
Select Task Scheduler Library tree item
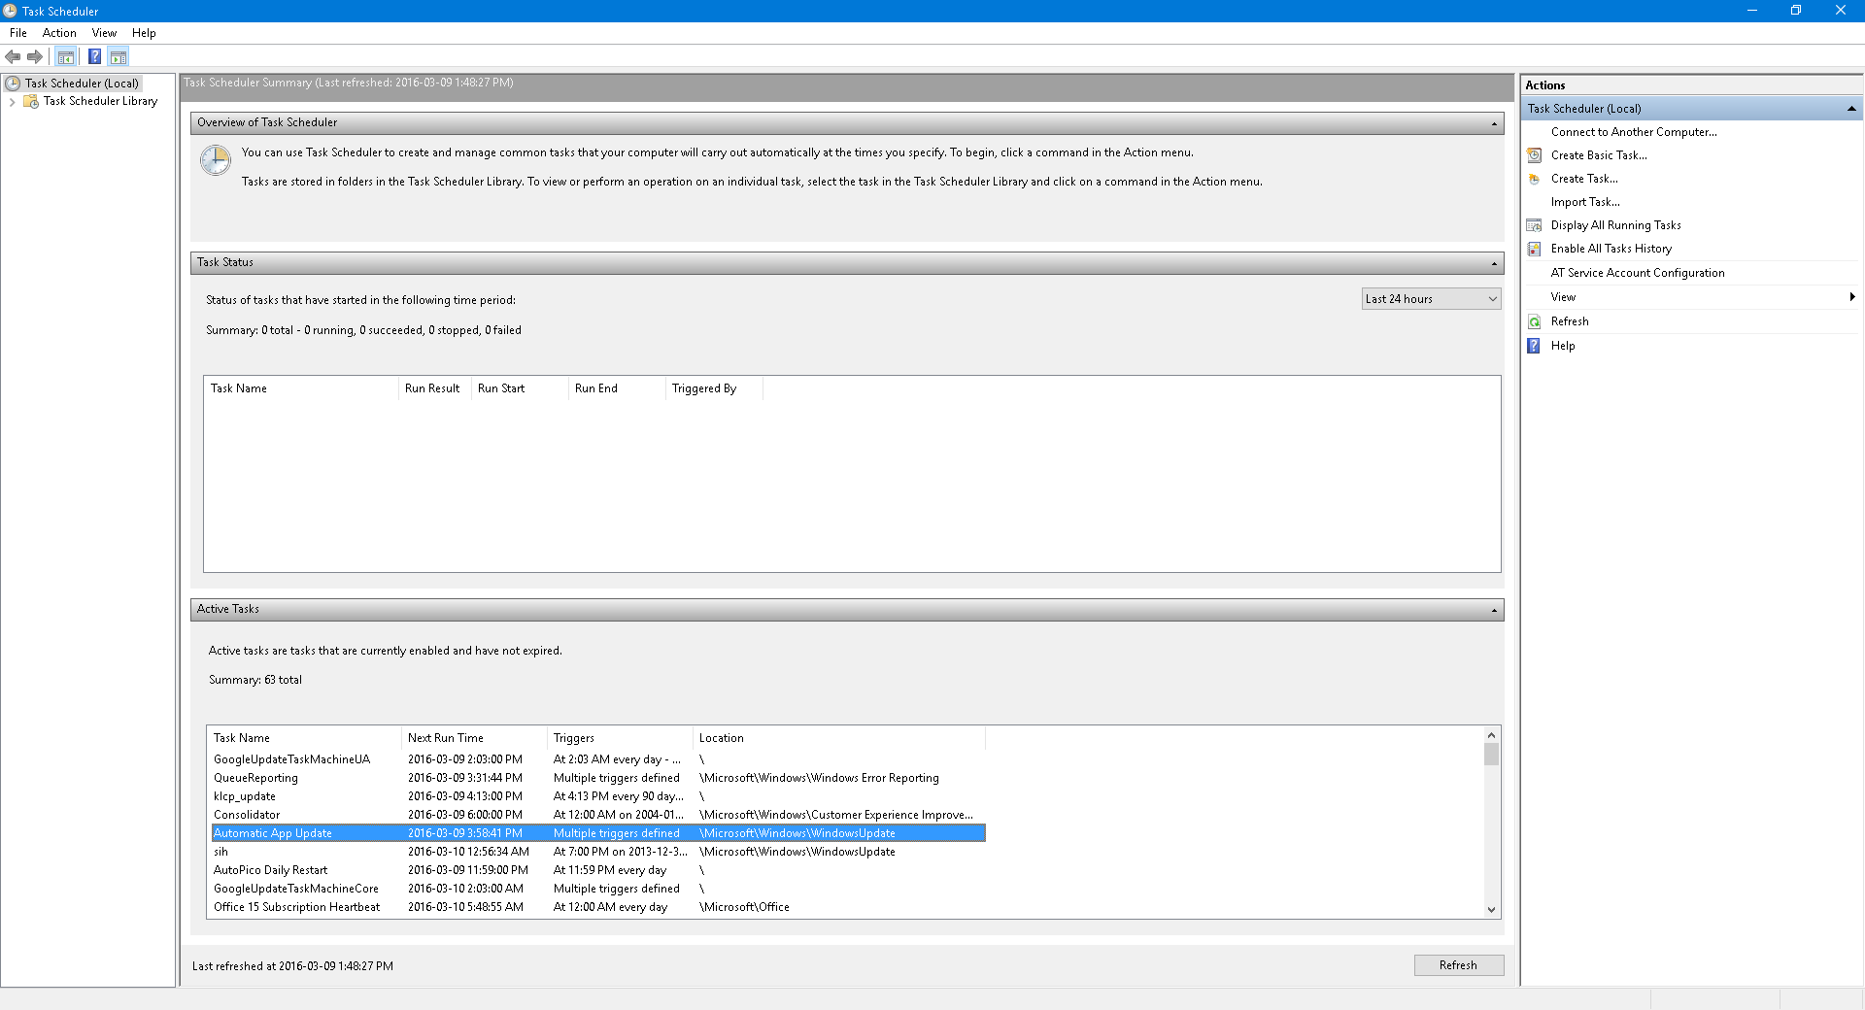coord(100,101)
